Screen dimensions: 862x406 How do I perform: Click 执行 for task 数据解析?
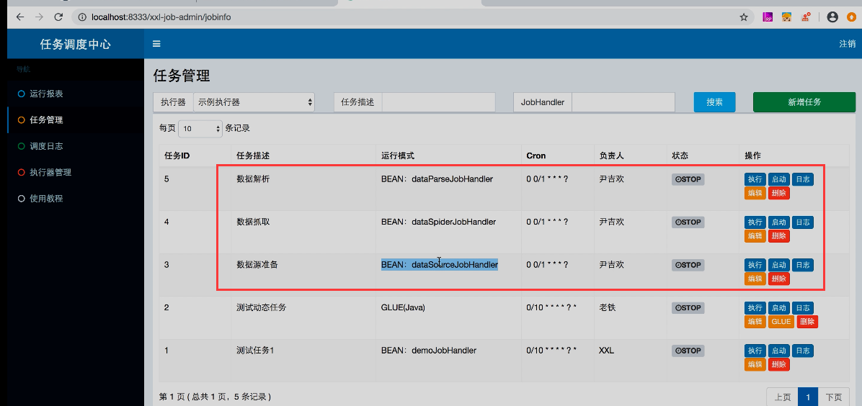(755, 179)
